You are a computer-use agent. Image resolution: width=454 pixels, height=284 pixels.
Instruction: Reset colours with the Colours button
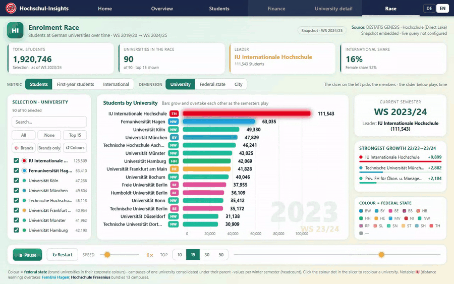click(x=75, y=148)
